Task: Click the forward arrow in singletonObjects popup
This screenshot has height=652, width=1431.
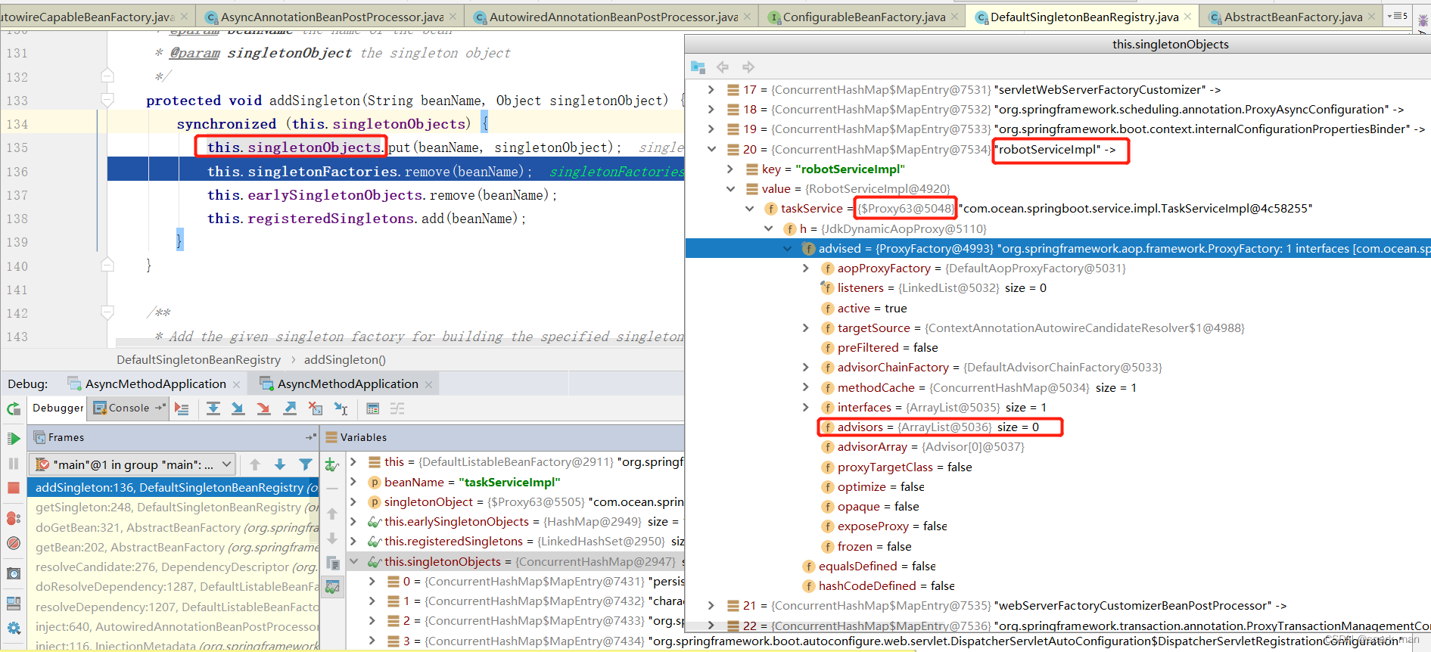Action: click(x=748, y=67)
